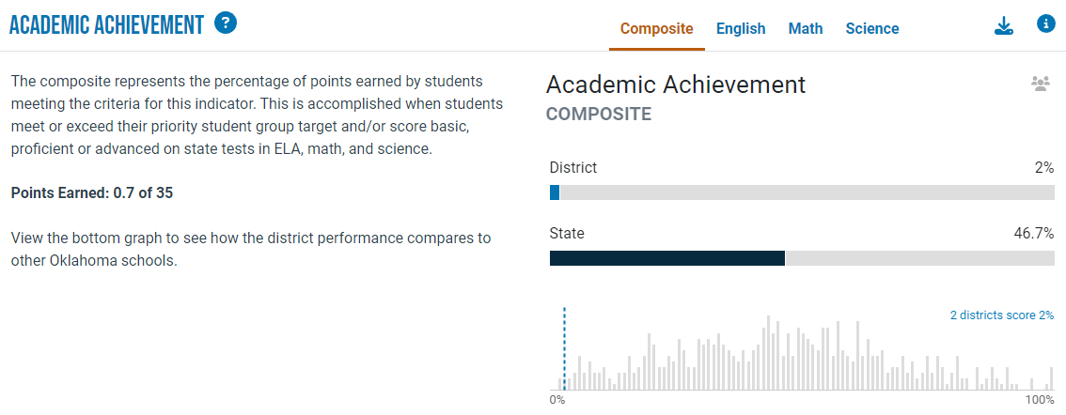
Task: Click the Academic Achievement section heading
Action: (107, 25)
